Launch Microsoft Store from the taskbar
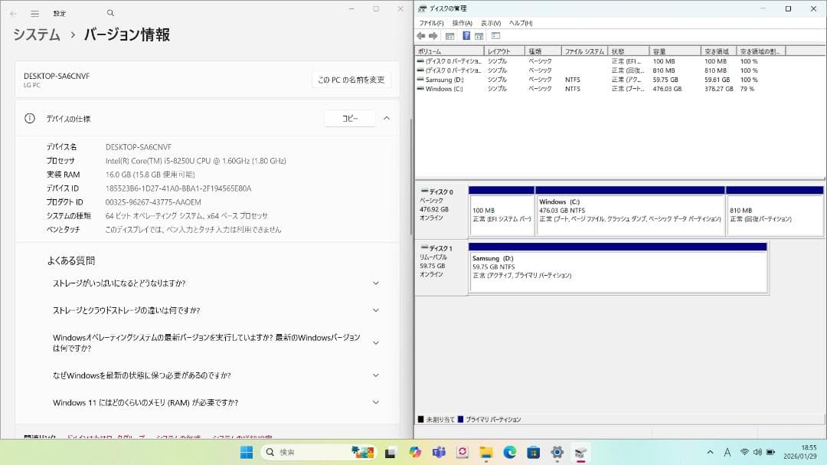Screen dimensions: 827x465 (x=532, y=452)
